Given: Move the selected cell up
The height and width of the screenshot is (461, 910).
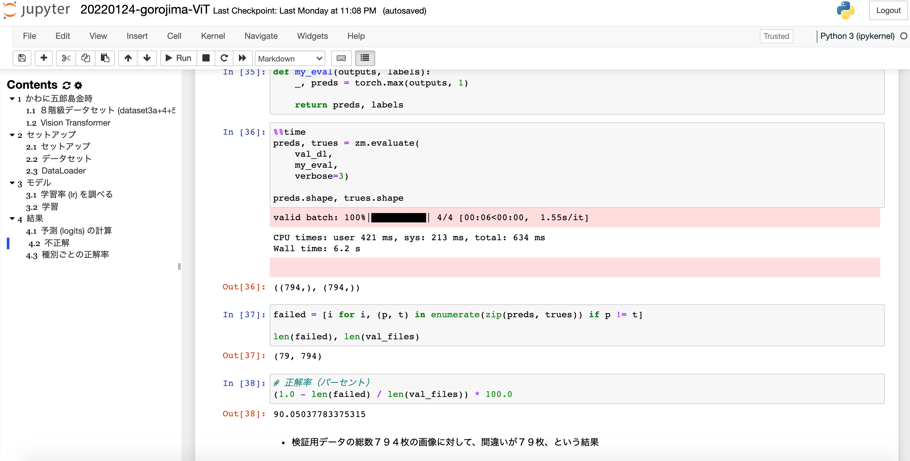Looking at the screenshot, I should point(128,58).
